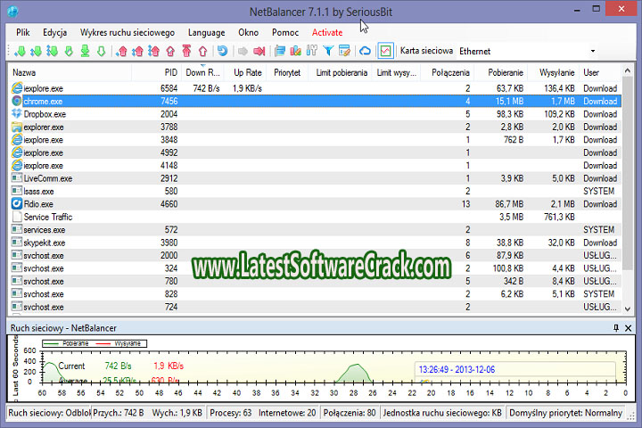Click the red arrow-to-bar block traffic icon
Viewport: 642px width, 428px height.
pyautogui.click(x=259, y=51)
